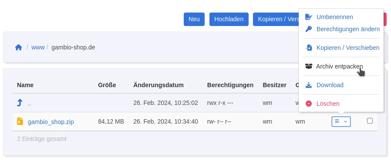Open the gambio_shop.zip file link
Screen dimensions: 391x160
[51, 122]
